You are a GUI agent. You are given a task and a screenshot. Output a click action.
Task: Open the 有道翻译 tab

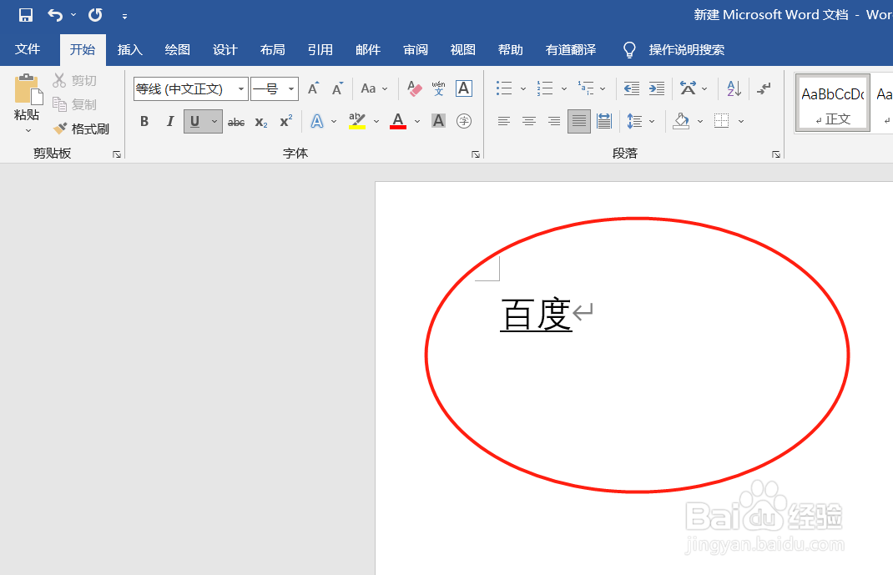tap(571, 49)
